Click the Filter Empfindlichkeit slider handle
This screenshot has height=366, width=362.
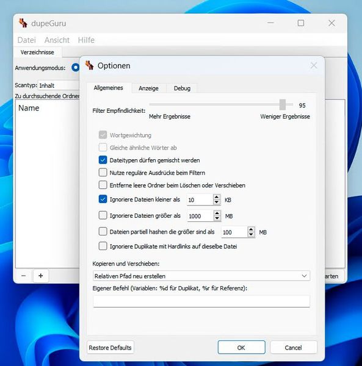pos(283,104)
